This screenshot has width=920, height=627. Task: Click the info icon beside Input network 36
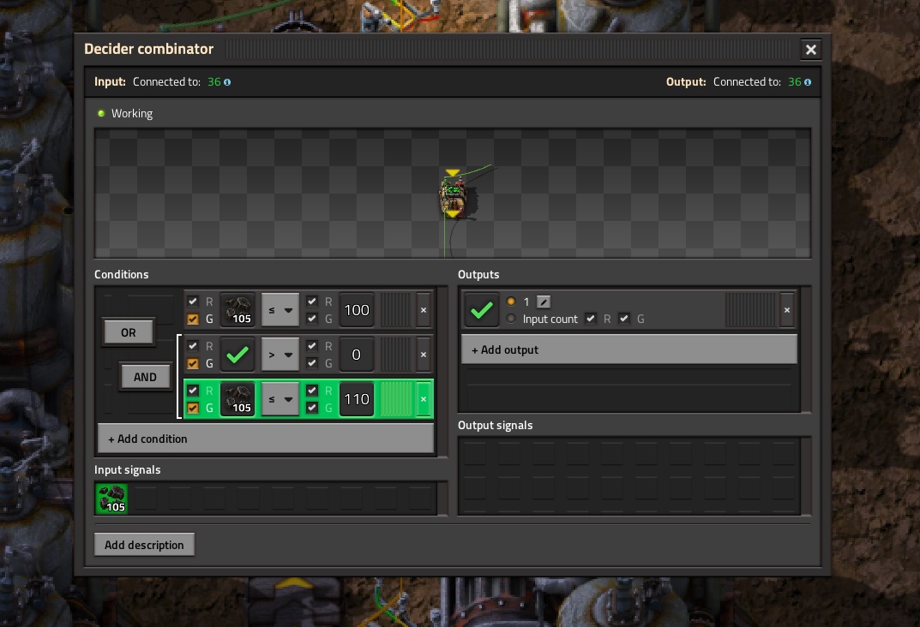[x=227, y=82]
